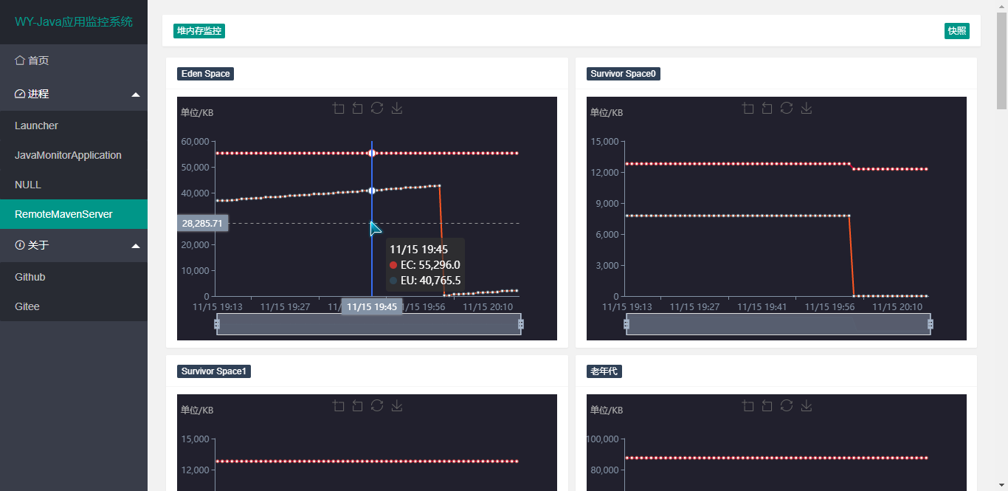The height and width of the screenshot is (491, 1008).
Task: Restore the Survivor Space0 chart
Action: (x=787, y=109)
